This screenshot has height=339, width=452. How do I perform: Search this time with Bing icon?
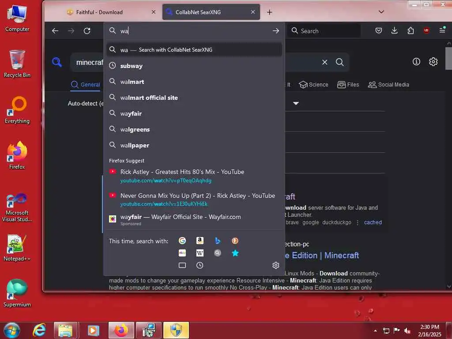pos(218,241)
